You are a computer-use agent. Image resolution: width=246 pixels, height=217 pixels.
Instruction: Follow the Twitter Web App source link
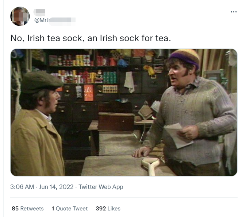point(101,187)
